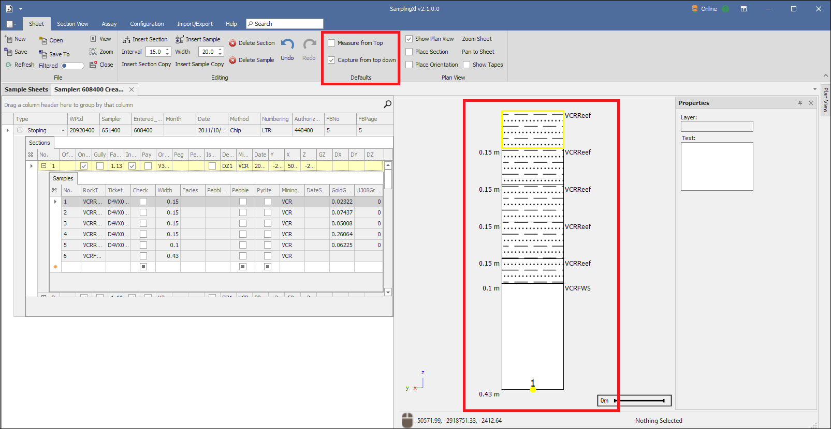Click the Save To icon

pos(43,54)
